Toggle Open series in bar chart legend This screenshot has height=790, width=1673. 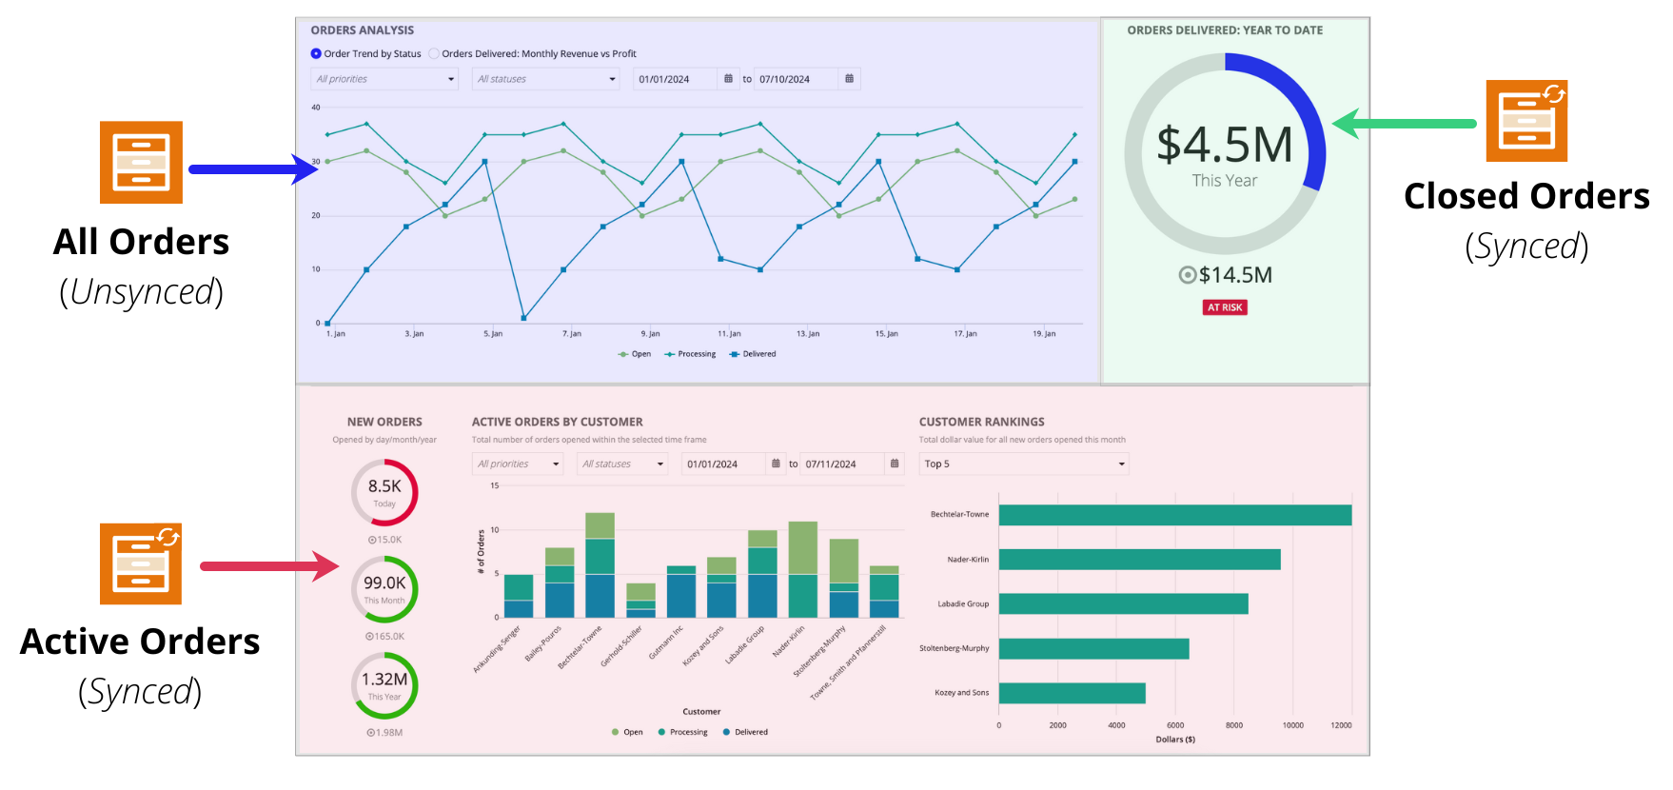(x=627, y=732)
